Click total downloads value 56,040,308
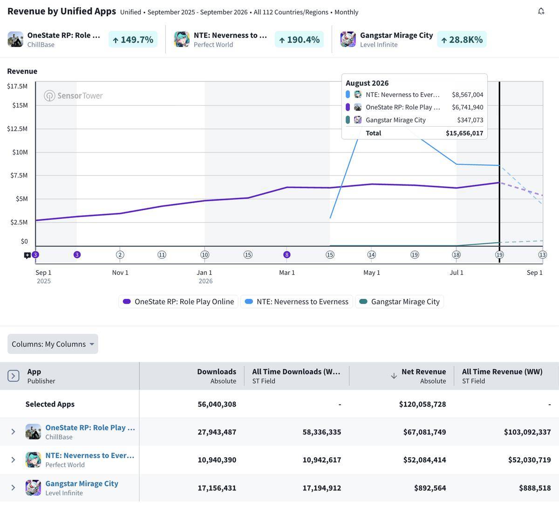 tap(217, 404)
